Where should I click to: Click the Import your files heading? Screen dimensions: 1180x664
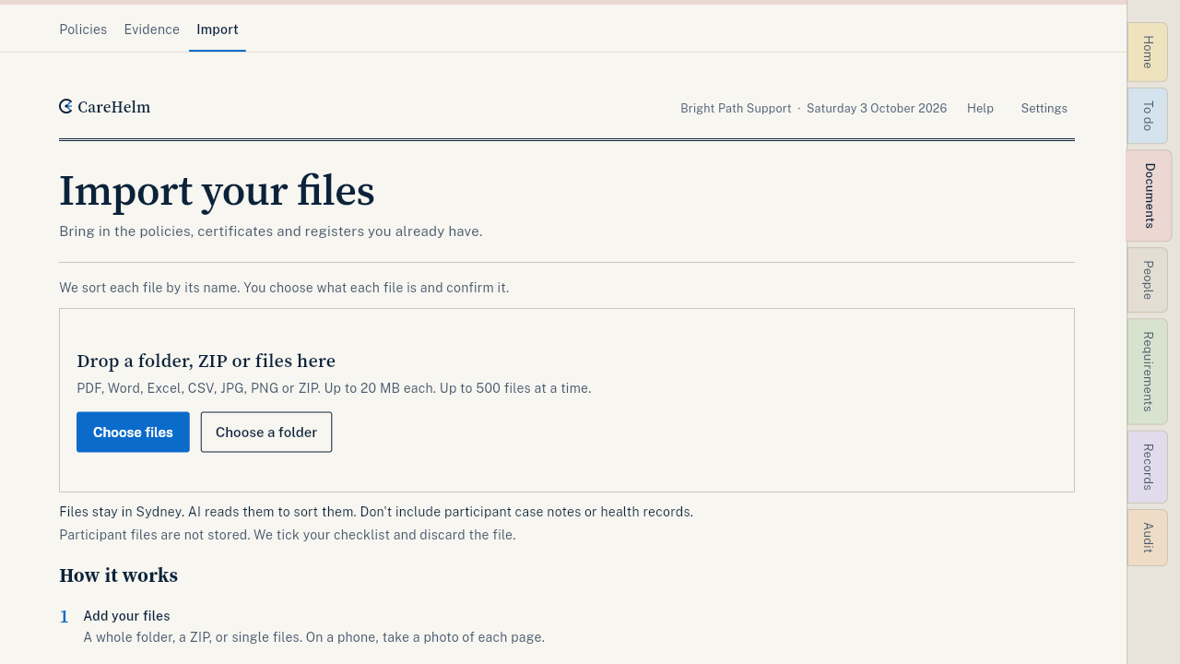coord(217,191)
